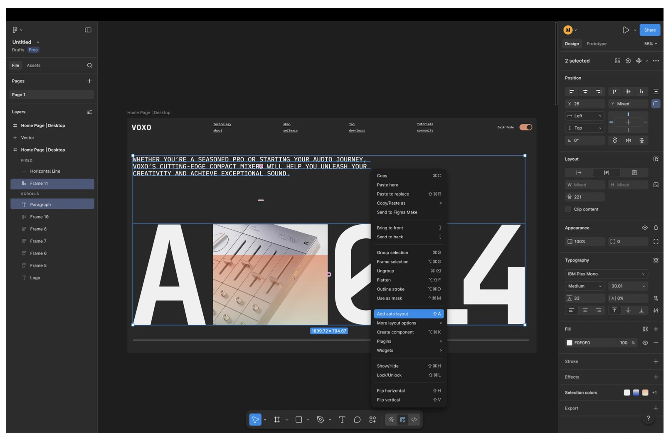
Task: Align horizontal centers icon in Position
Action: (585, 91)
